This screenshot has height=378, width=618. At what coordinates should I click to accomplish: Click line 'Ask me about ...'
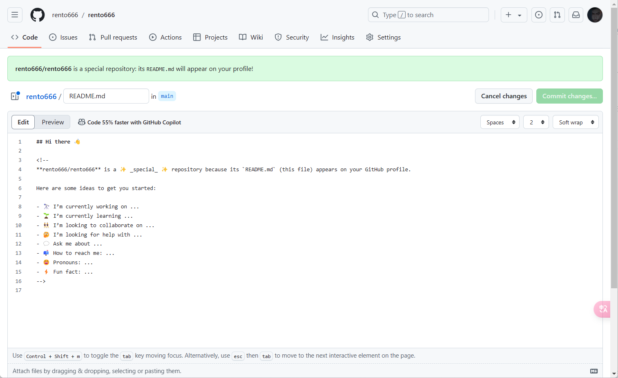point(69,244)
